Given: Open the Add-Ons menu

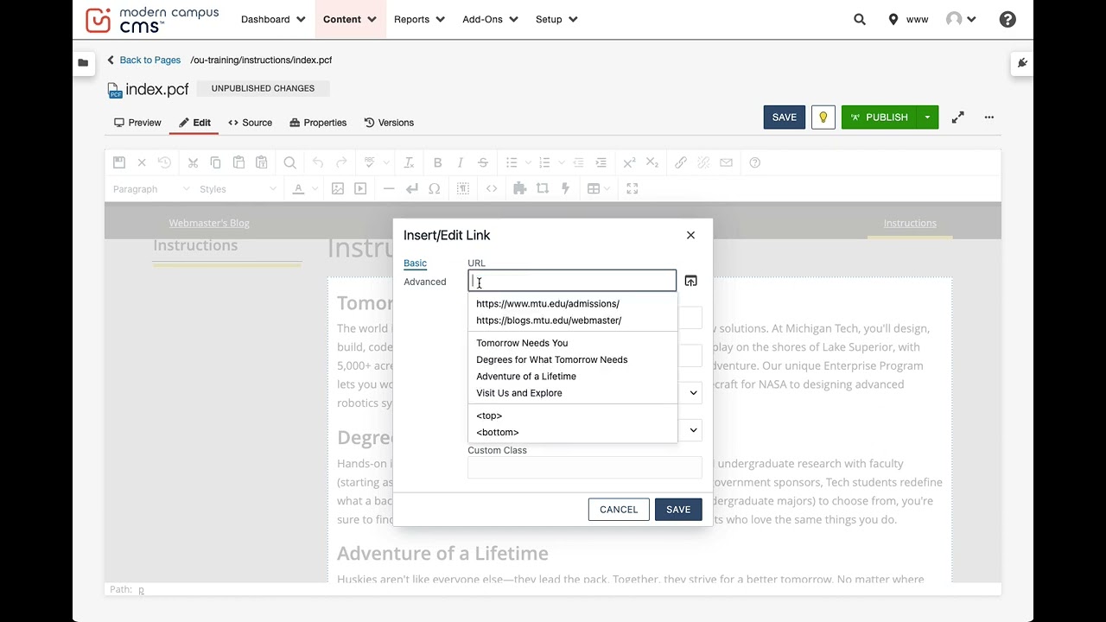Looking at the screenshot, I should click(490, 19).
